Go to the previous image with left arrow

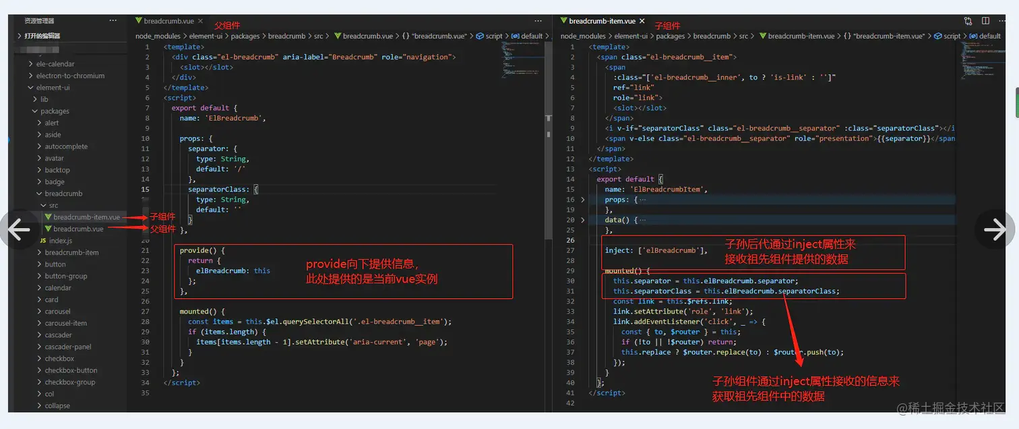coord(19,229)
